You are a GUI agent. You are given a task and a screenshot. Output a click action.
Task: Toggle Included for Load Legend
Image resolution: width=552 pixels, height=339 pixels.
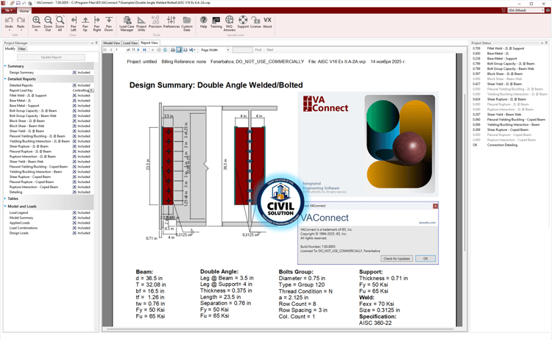click(x=74, y=213)
